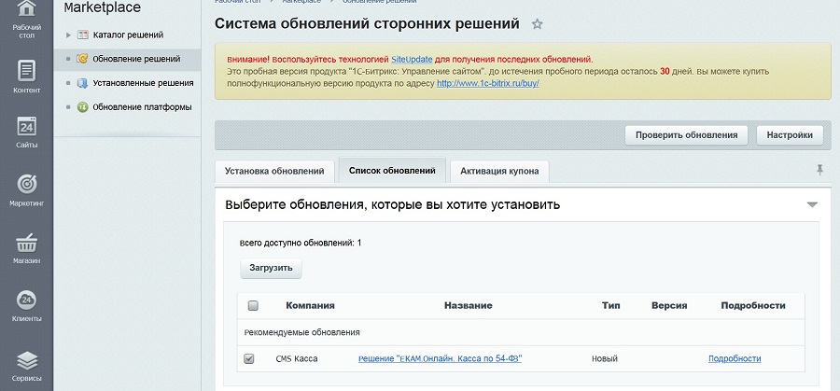This screenshot has height=391, width=840.
Task: Open Каталог решений in sidebar
Action: pyautogui.click(x=128, y=35)
